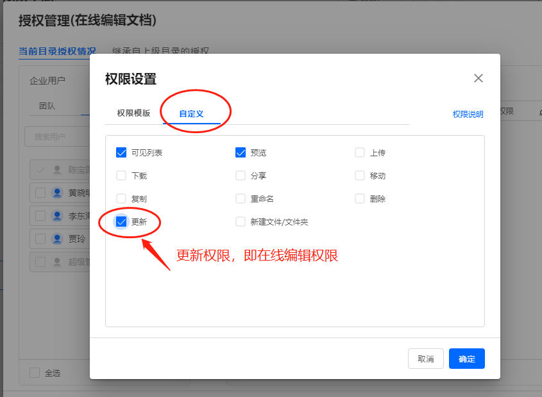Screen dimensions: 542x397
Task: Open 继承自上级目录的授权 tab in background window
Action: click(x=160, y=51)
